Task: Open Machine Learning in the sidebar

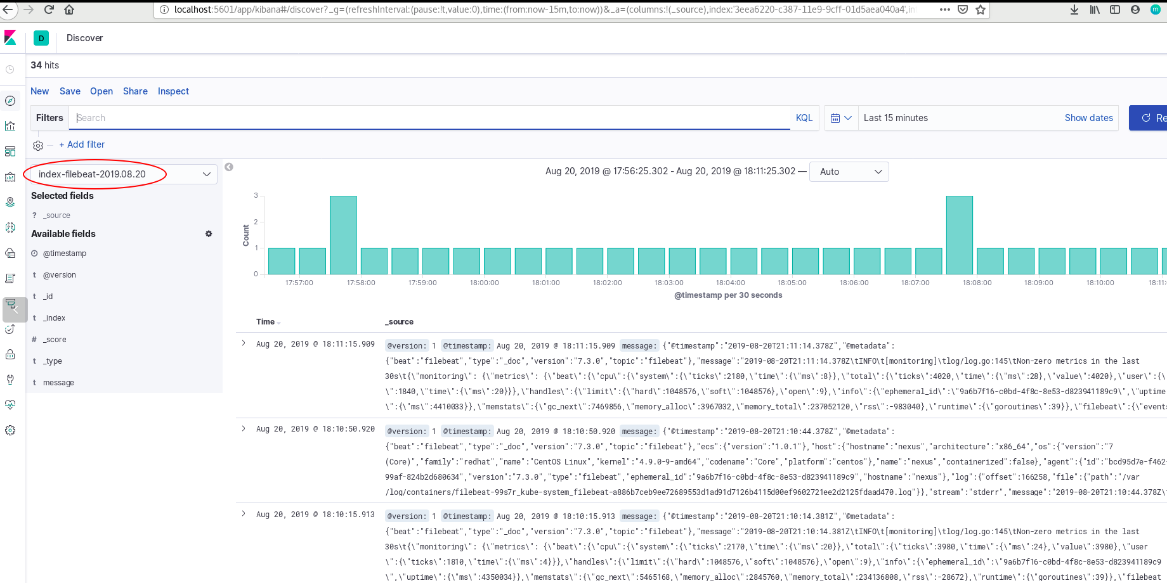Action: point(10,227)
